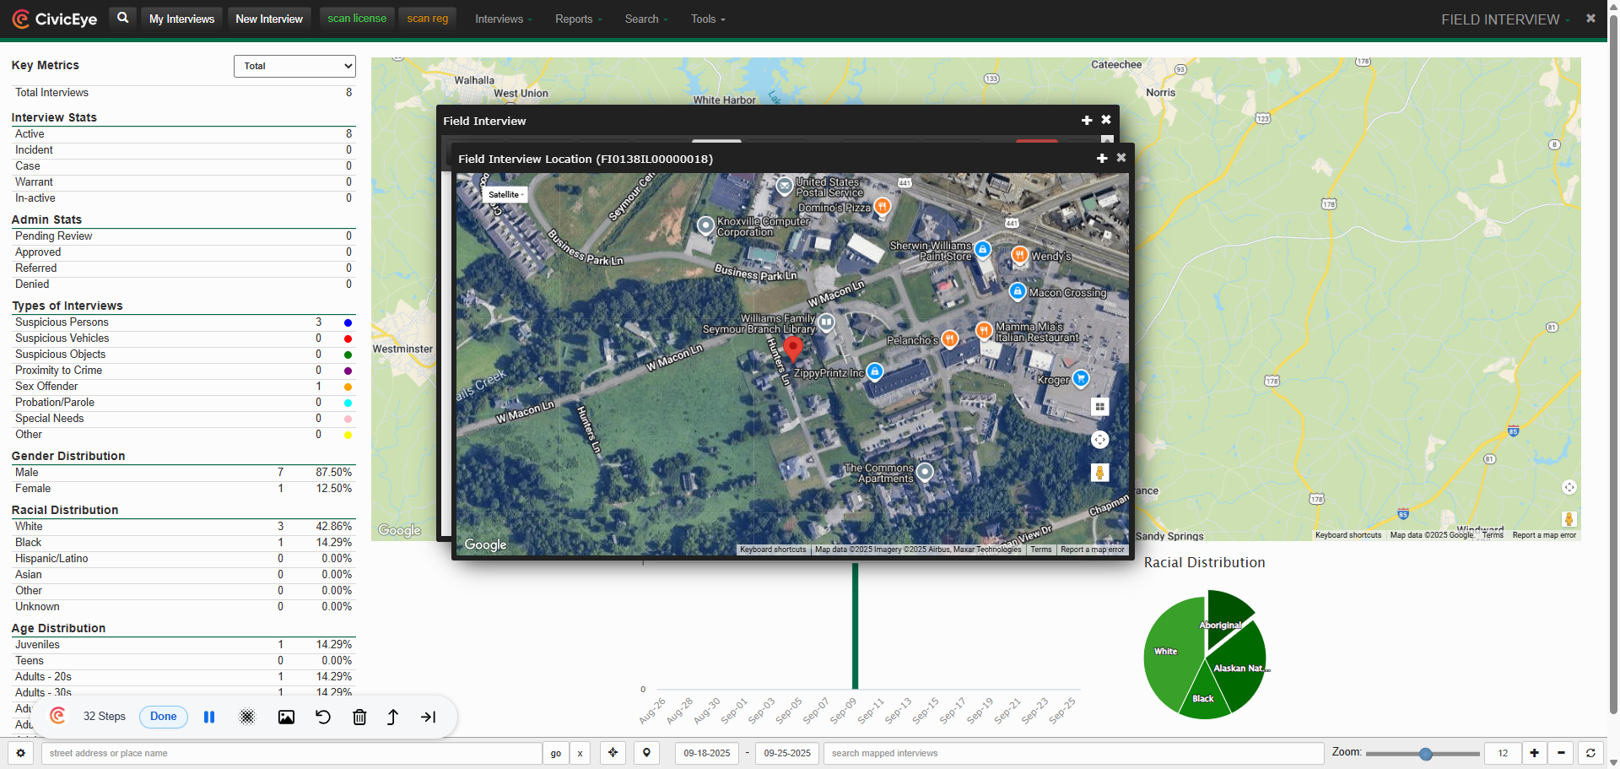Close the Field Interview Location window
The image size is (1620, 769).
pyautogui.click(x=1121, y=158)
